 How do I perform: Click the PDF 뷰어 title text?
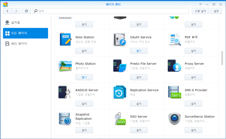(191, 37)
